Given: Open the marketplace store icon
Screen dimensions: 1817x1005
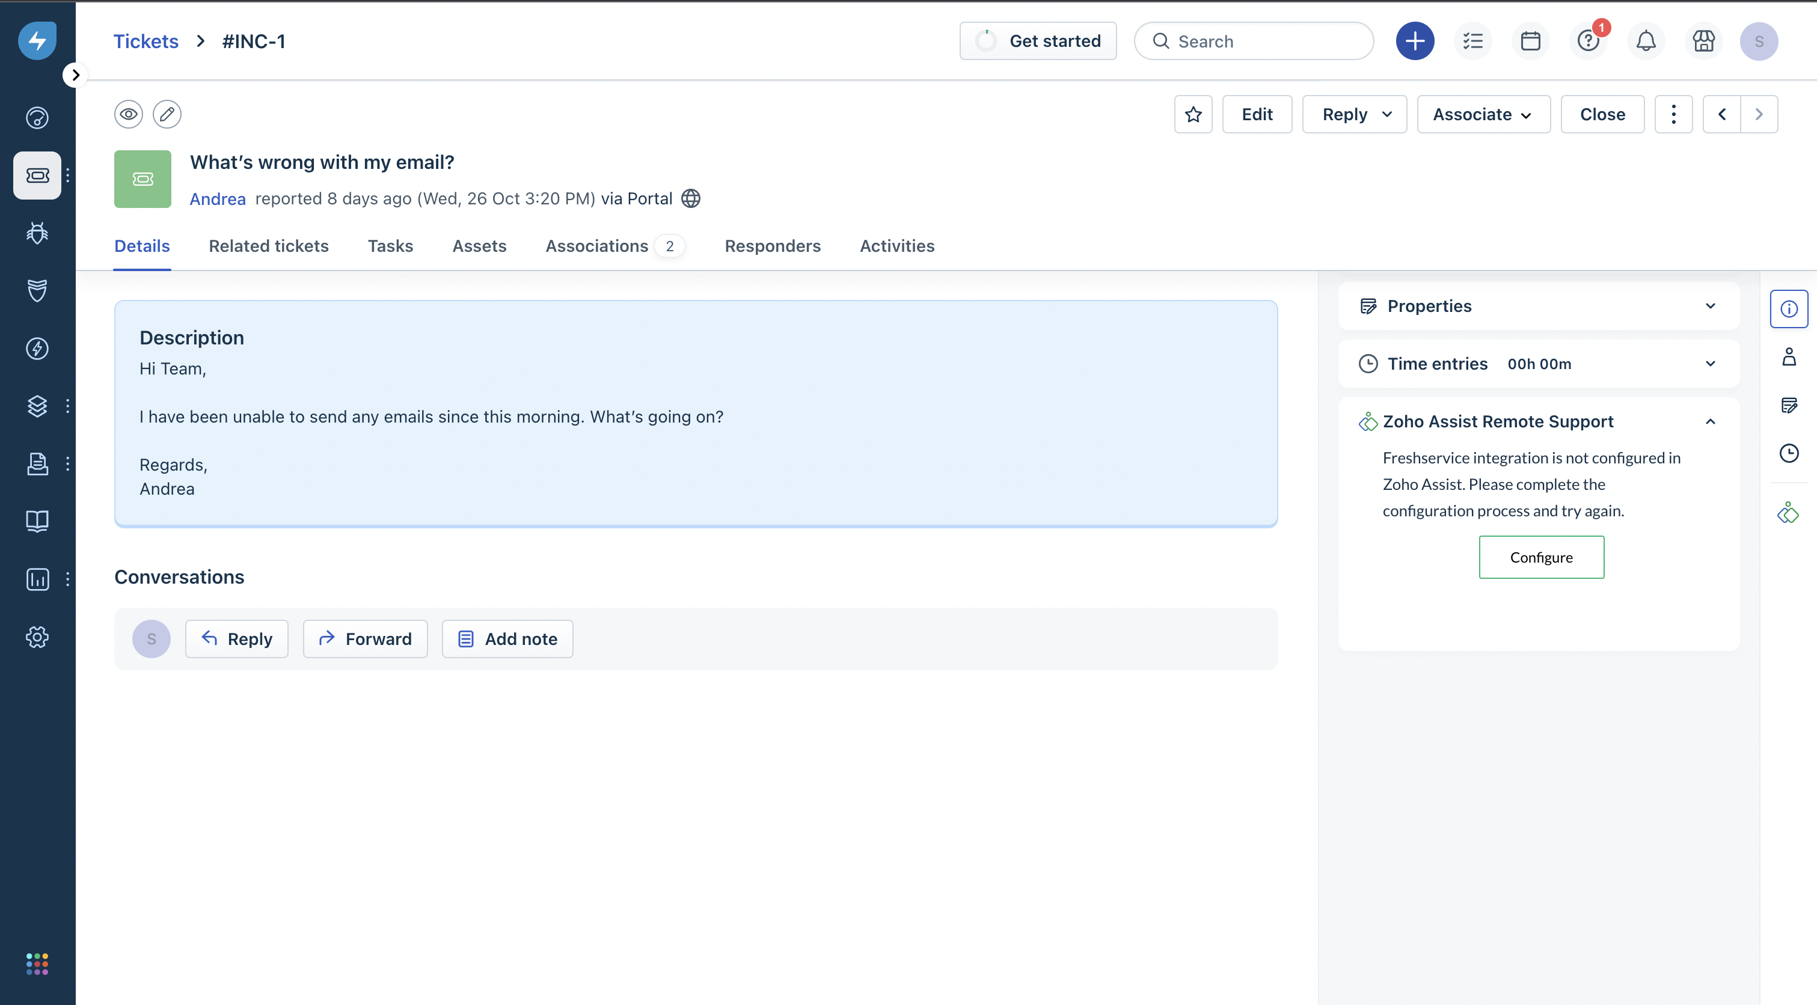Looking at the screenshot, I should (1703, 41).
